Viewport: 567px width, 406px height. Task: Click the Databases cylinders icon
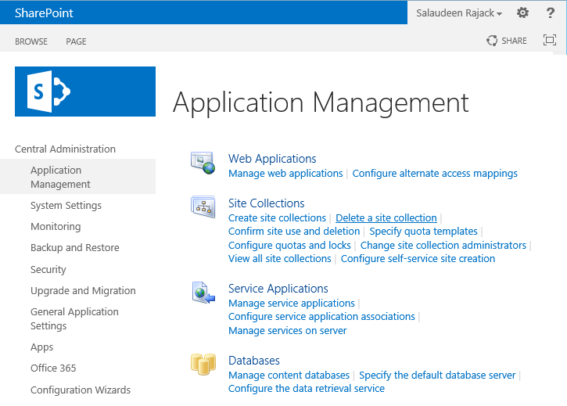tap(203, 364)
